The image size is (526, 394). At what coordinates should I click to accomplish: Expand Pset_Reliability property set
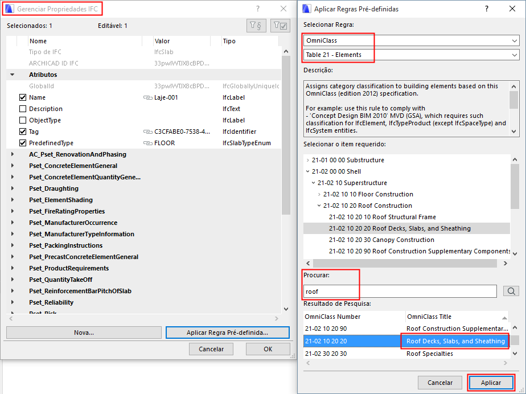[13, 302]
